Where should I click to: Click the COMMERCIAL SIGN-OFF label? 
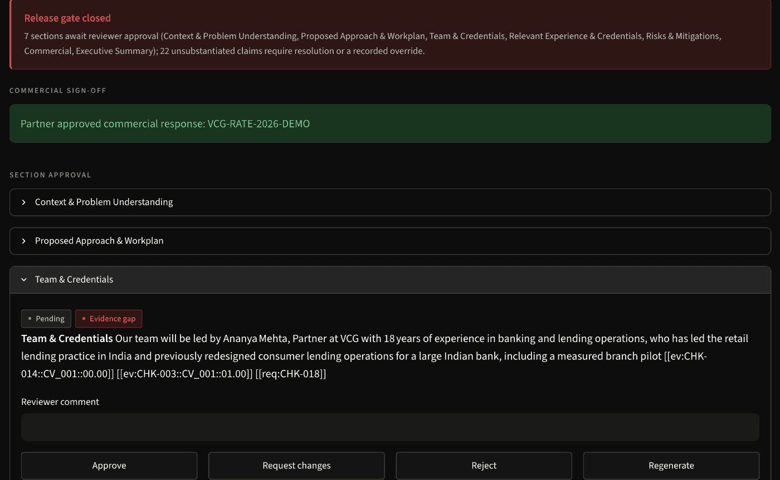coord(58,91)
